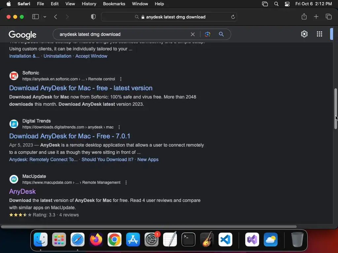338x253 pixels.
Task: Open the Help menu
Action: (159, 4)
